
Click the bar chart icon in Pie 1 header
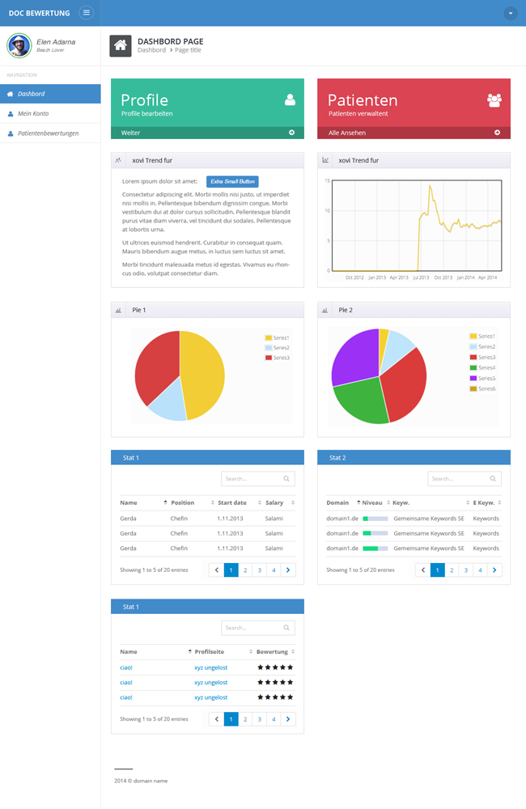tap(118, 310)
